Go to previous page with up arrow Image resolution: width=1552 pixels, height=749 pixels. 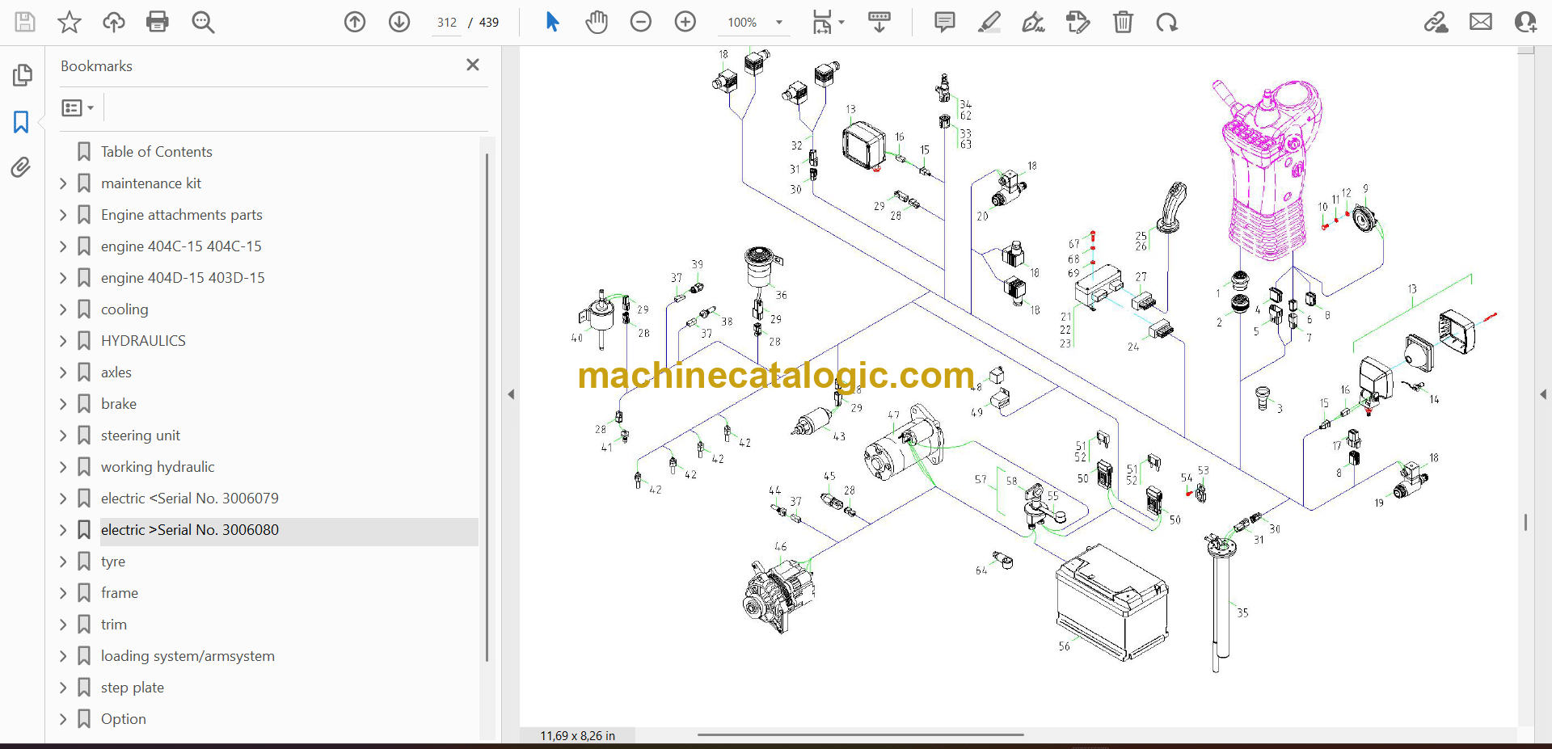coord(355,22)
